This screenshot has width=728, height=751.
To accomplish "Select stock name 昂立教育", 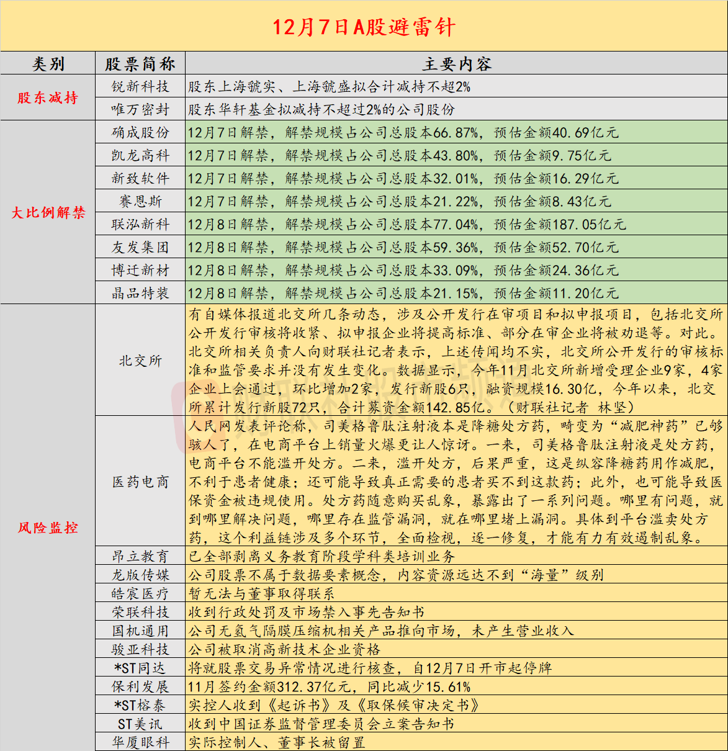I will pos(140,556).
